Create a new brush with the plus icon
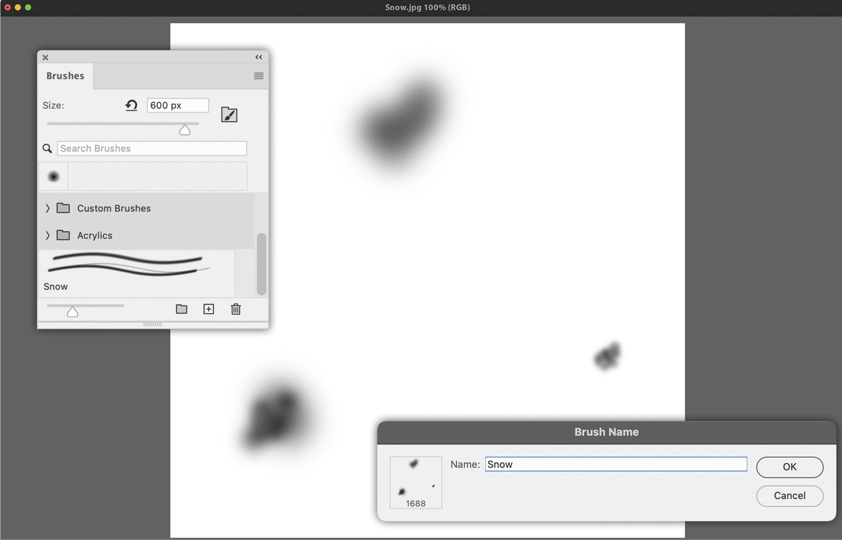 pos(209,309)
